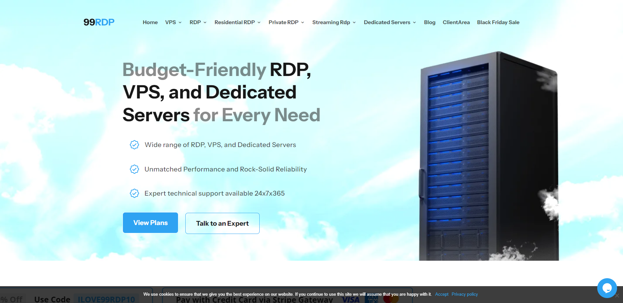Click the checkmark badge beside wide range feature

point(134,144)
